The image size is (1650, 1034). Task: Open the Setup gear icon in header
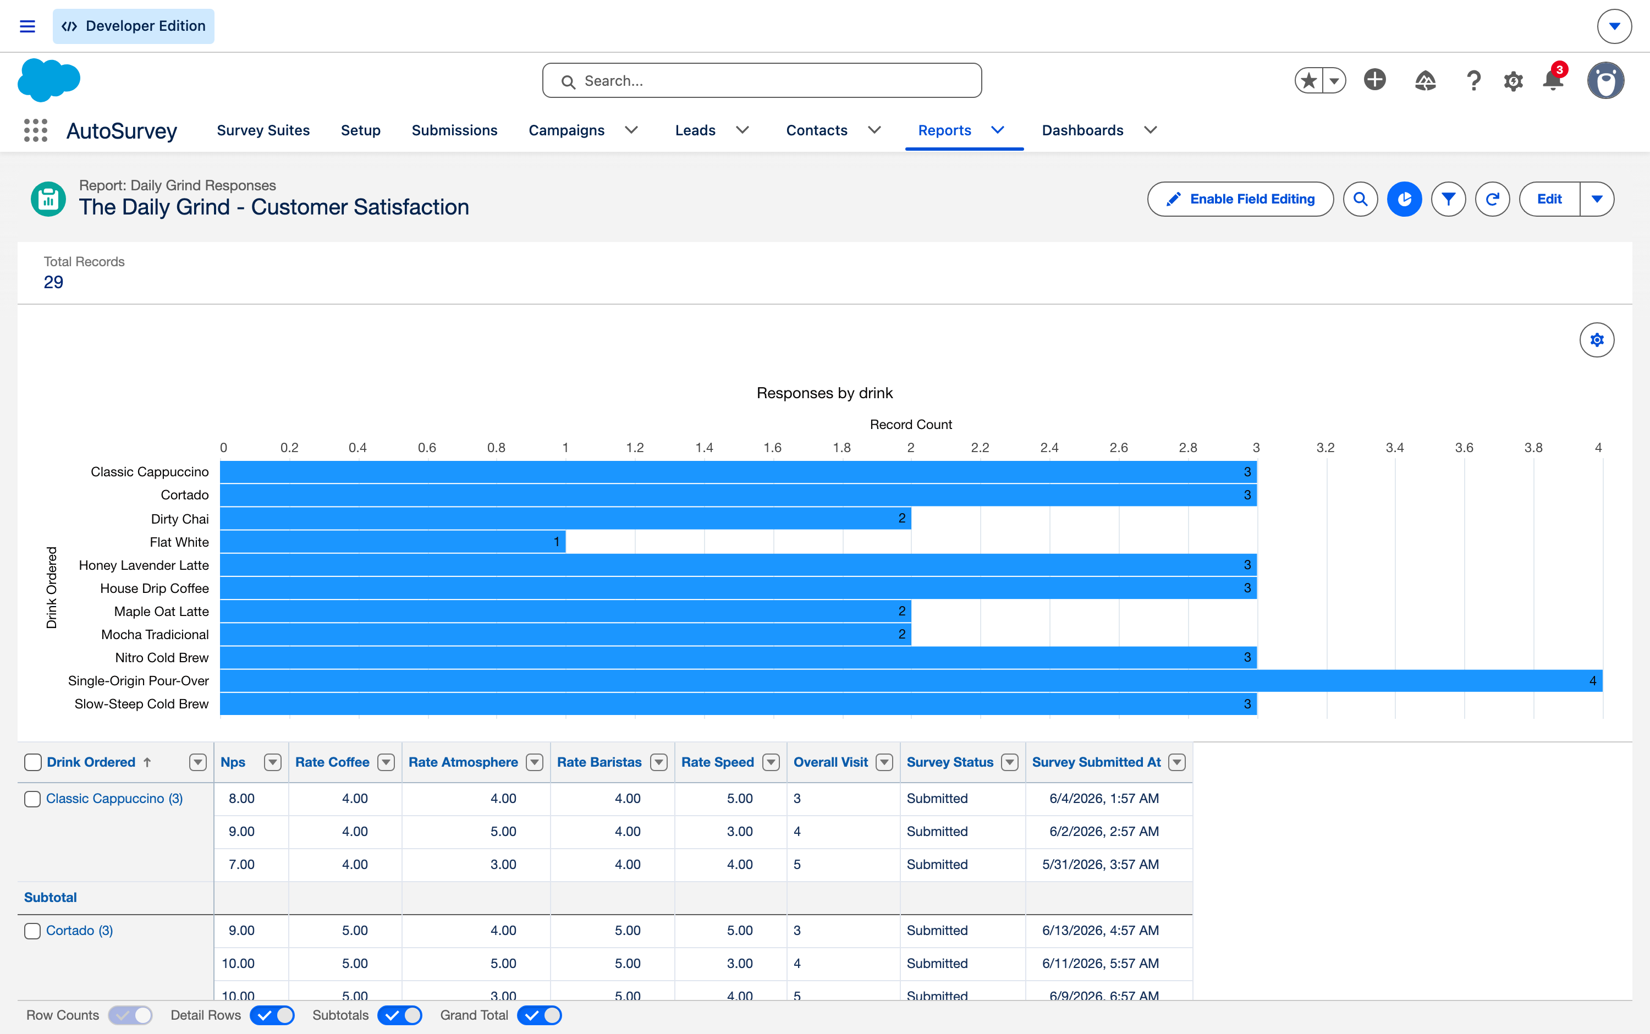[x=1513, y=81]
